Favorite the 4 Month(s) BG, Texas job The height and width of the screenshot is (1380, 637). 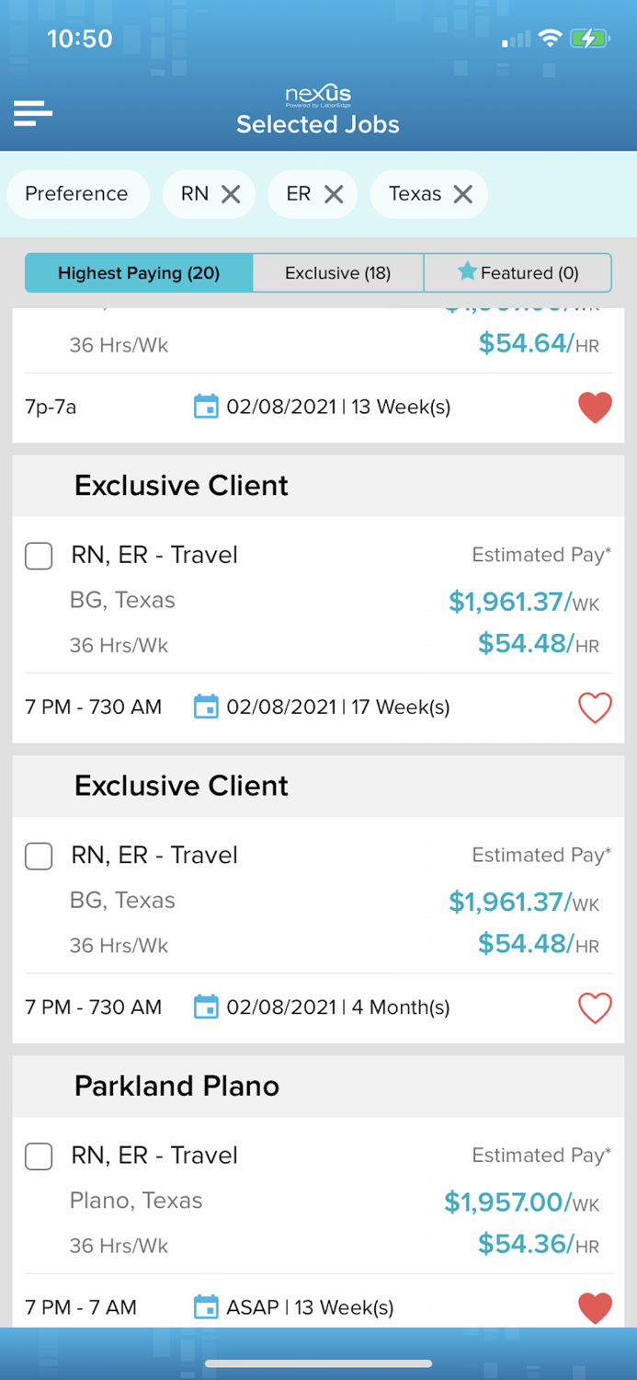point(595,1007)
